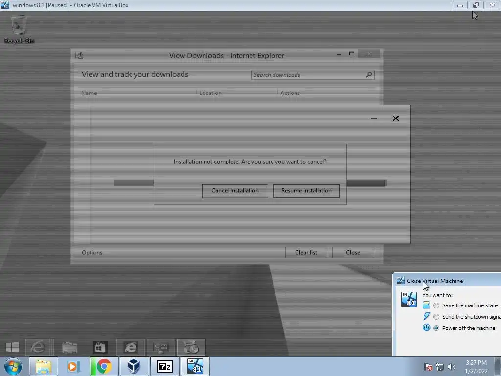This screenshot has height=376, width=501.
Task: Click Close button in View Downloads
Action: coord(353,252)
